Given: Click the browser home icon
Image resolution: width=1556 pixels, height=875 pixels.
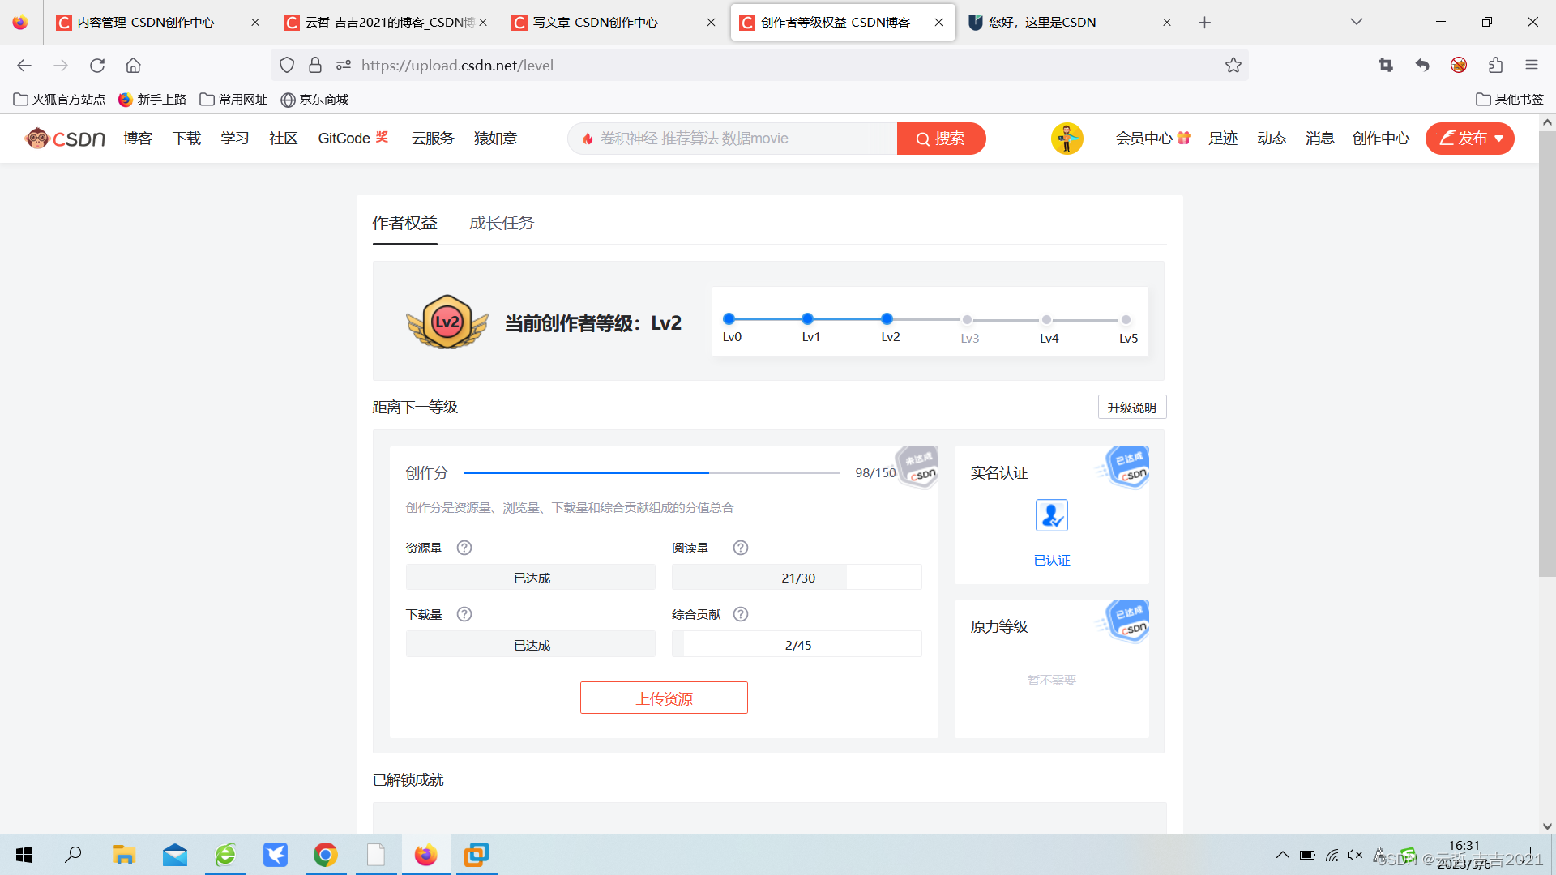Looking at the screenshot, I should click(133, 65).
